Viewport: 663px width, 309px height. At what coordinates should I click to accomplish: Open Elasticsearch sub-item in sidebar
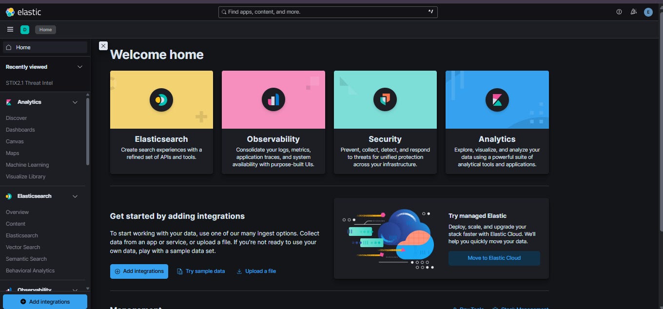pyautogui.click(x=22, y=235)
